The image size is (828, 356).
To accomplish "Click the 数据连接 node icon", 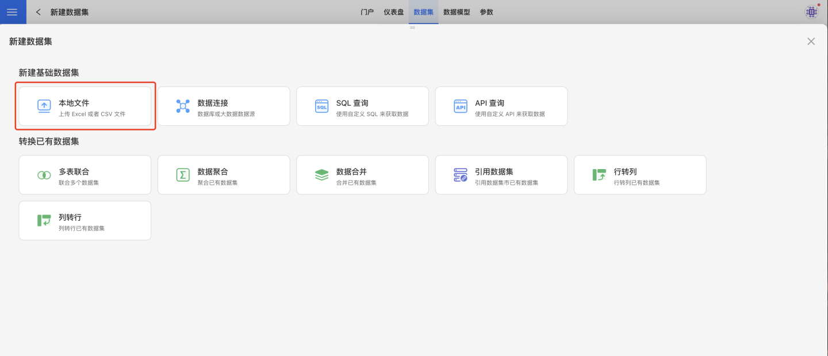I will 183,106.
